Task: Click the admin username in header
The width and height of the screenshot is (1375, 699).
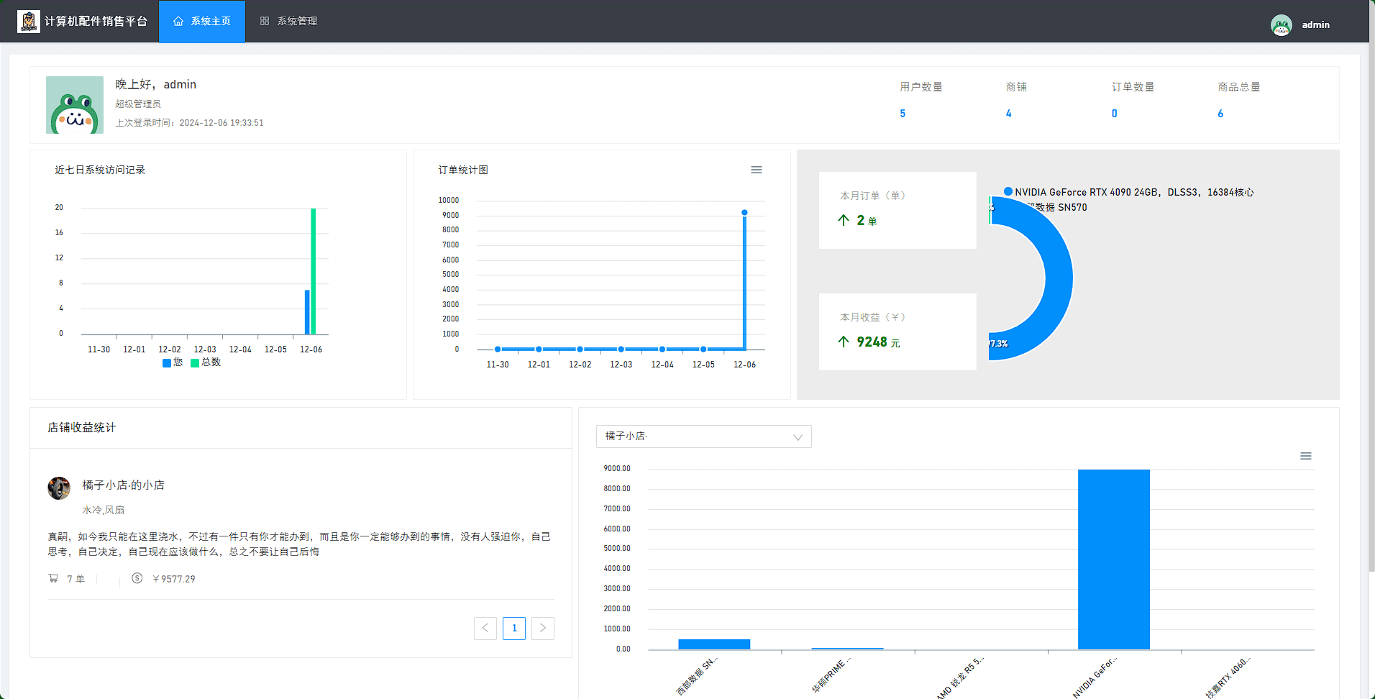Action: tap(1315, 25)
